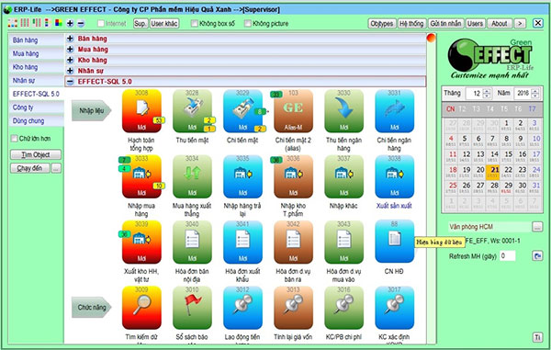The width and height of the screenshot is (551, 350).
Task: Toggle the Không picture checkbox
Action: (x=248, y=24)
